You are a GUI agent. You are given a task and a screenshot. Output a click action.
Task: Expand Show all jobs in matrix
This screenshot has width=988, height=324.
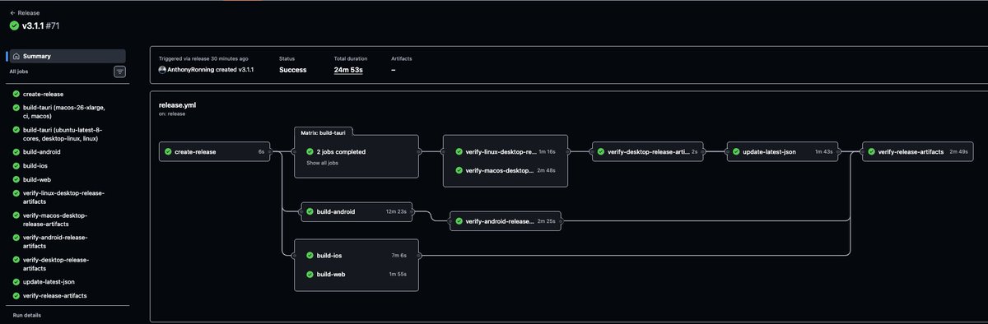[323, 164]
